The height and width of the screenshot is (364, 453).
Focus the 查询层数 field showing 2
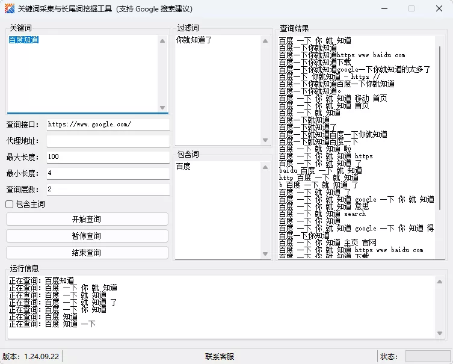(x=108, y=190)
